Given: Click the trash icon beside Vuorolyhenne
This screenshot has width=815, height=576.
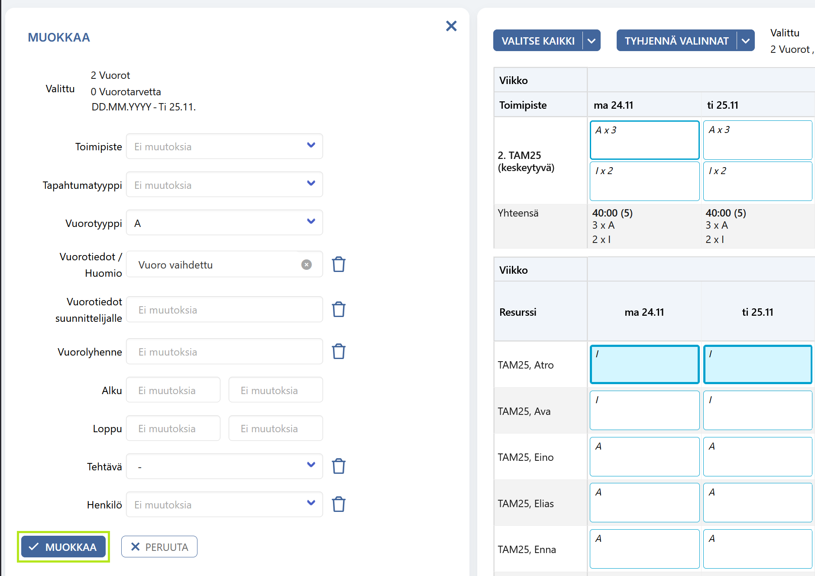Looking at the screenshot, I should tap(339, 351).
